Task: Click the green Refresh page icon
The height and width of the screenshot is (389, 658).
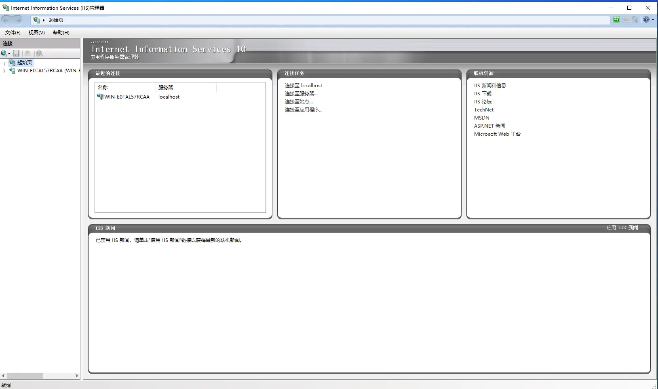Action: point(616,19)
